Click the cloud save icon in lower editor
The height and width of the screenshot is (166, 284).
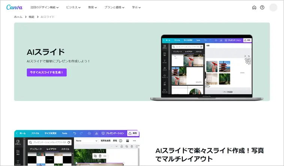coord(89,133)
